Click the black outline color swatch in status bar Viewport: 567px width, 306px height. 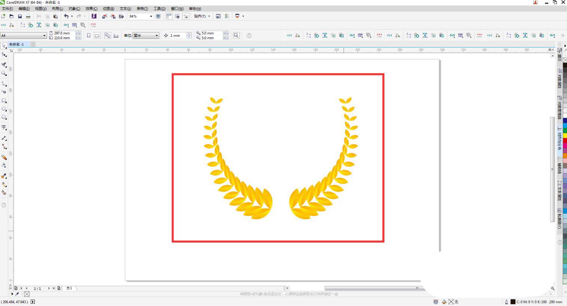[x=513, y=302]
